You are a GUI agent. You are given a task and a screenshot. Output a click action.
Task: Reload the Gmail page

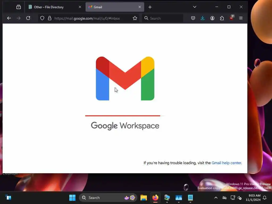(28, 18)
